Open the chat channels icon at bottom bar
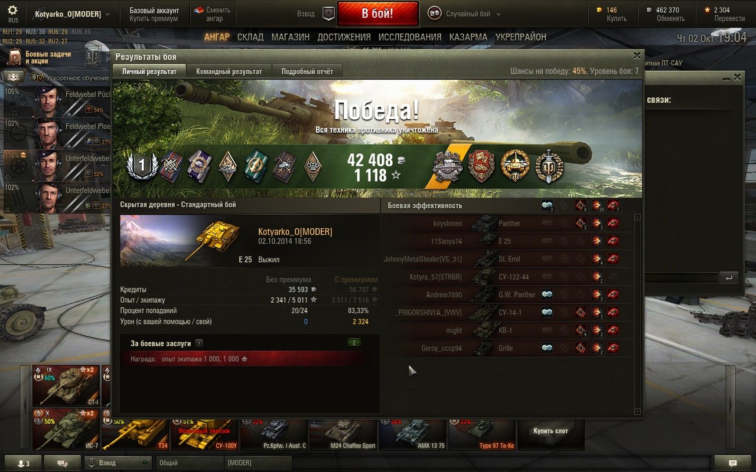The height and width of the screenshot is (472, 756). (x=62, y=463)
